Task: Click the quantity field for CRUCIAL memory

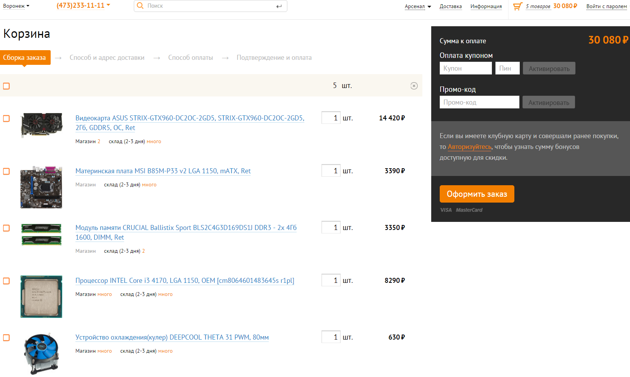Action: [331, 227]
